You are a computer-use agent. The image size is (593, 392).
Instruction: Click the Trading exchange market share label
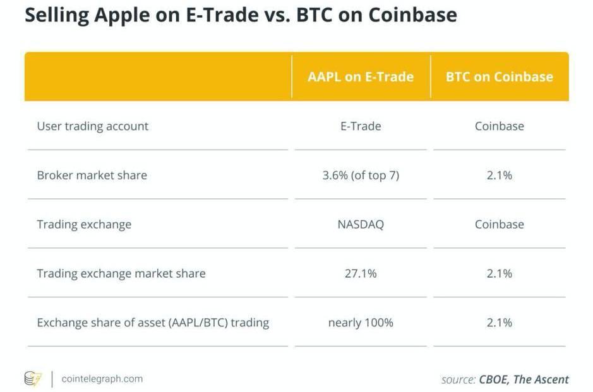(x=121, y=274)
